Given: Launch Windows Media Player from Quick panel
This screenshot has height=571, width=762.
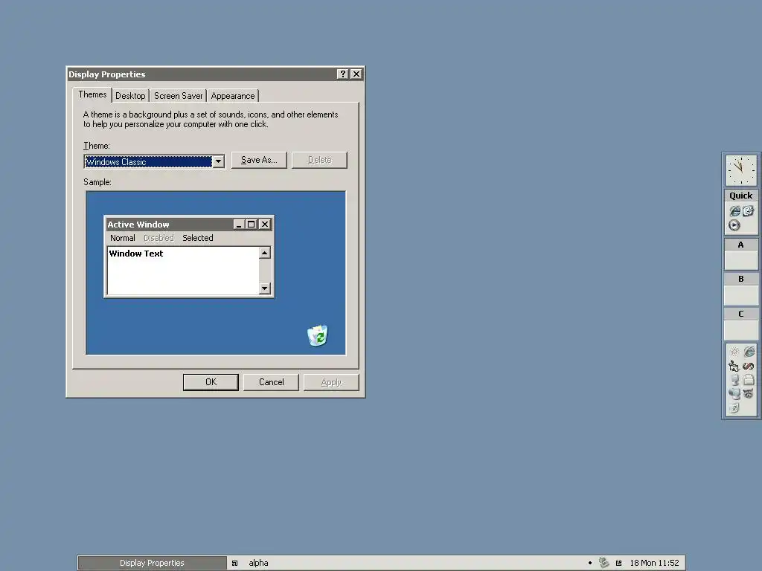Looking at the screenshot, I should (x=734, y=225).
